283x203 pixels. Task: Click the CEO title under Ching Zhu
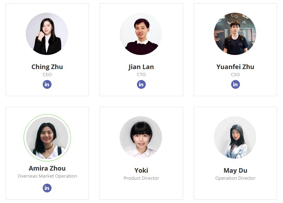pyautogui.click(x=47, y=74)
